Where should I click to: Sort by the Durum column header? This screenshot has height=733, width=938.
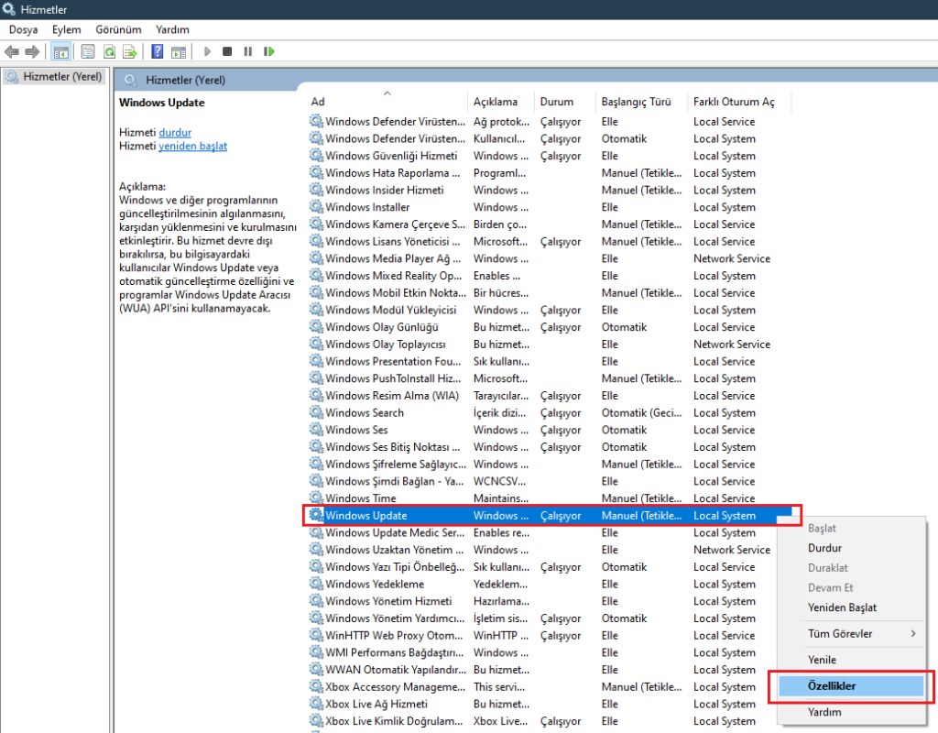pyautogui.click(x=564, y=102)
